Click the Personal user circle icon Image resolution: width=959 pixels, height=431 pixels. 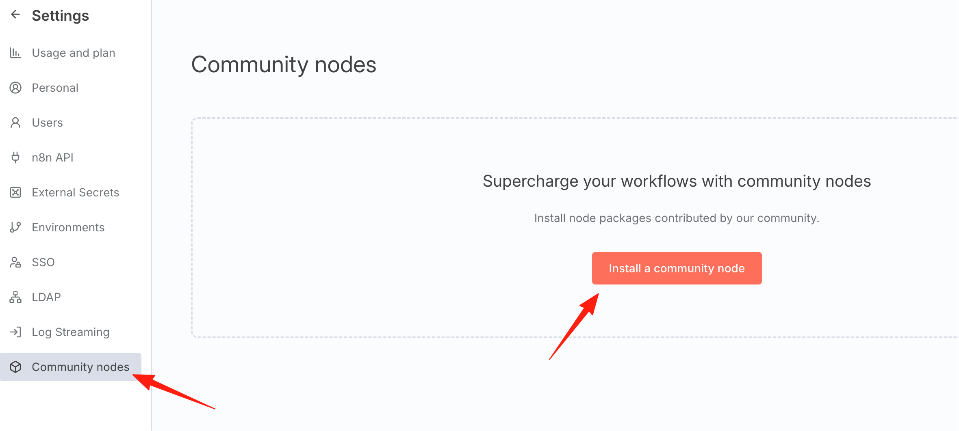pyautogui.click(x=15, y=88)
